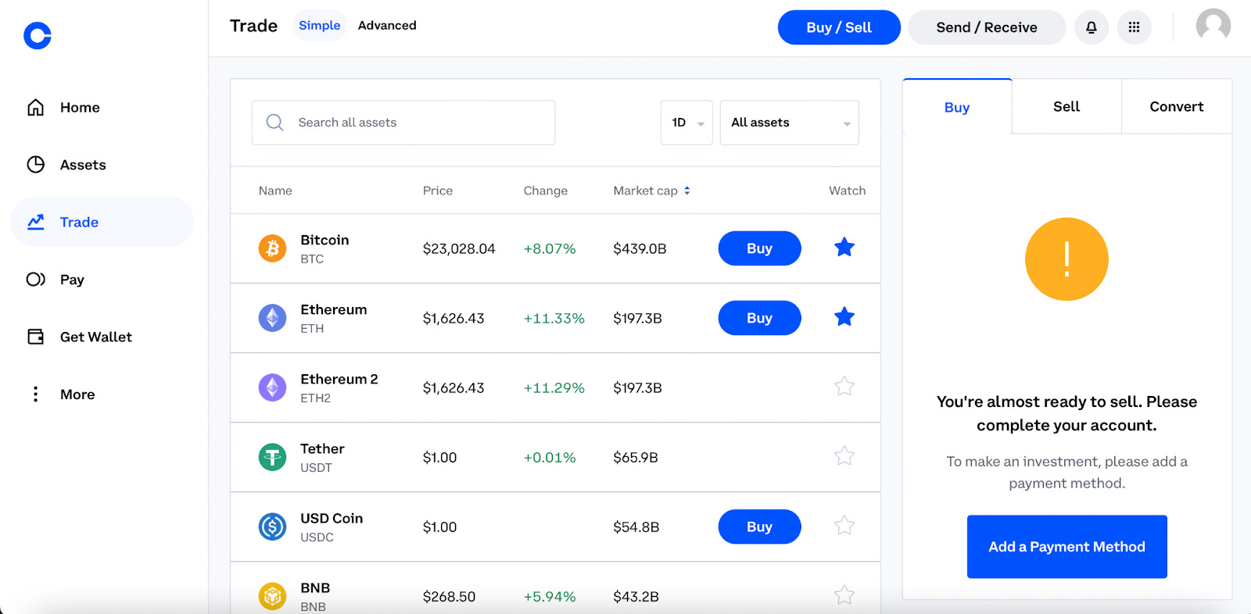The image size is (1251, 614).
Task: Click the Tether coin icon
Action: click(272, 457)
